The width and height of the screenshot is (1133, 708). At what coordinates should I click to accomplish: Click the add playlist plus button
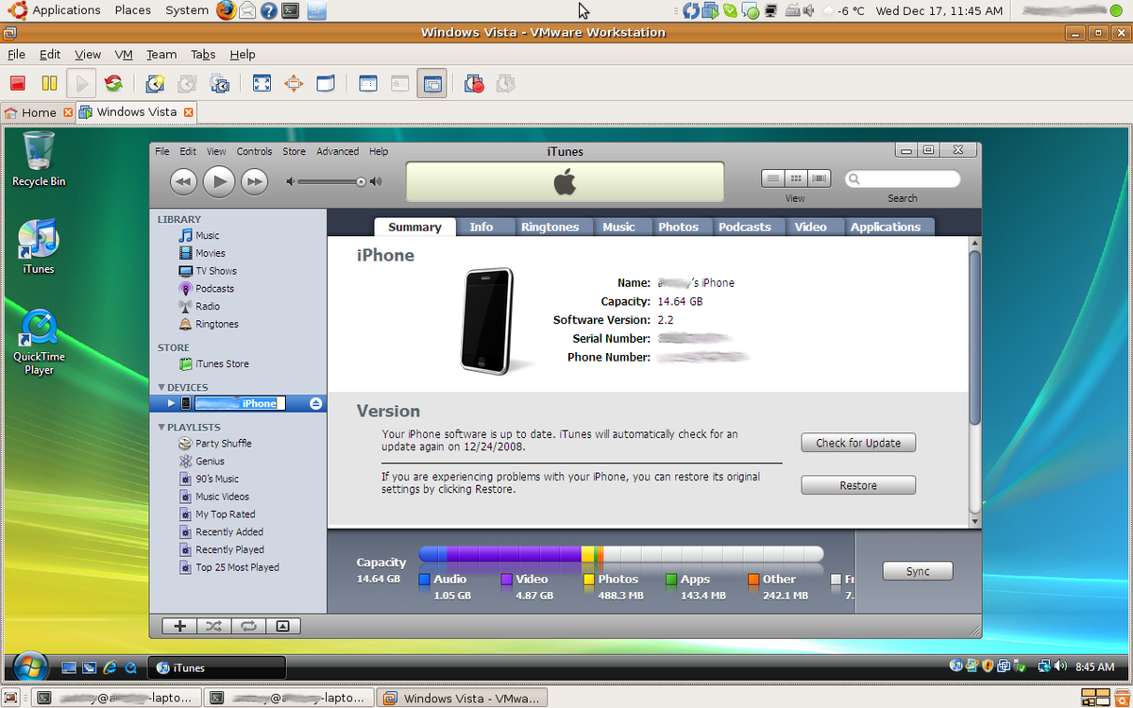(x=179, y=626)
